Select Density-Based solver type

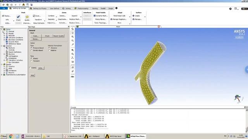pos(31,50)
